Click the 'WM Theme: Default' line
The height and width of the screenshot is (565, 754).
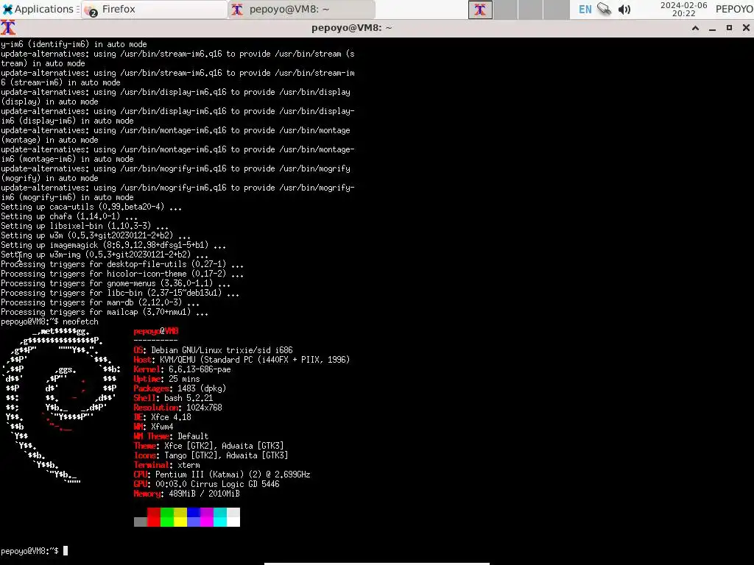click(x=171, y=437)
